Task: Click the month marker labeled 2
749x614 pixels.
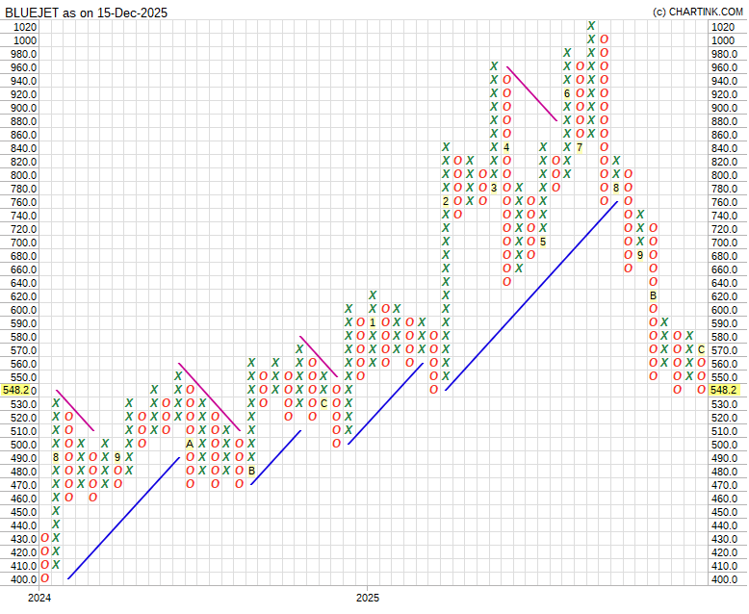Action: click(446, 201)
